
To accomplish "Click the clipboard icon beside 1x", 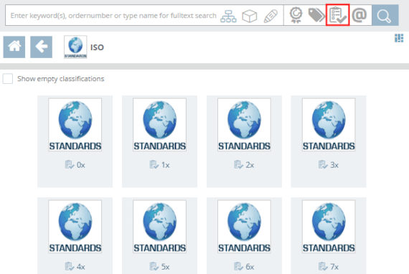I will (154, 165).
